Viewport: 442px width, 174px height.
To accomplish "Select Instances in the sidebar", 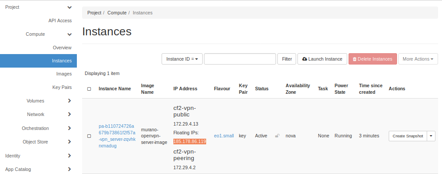I will point(38,61).
